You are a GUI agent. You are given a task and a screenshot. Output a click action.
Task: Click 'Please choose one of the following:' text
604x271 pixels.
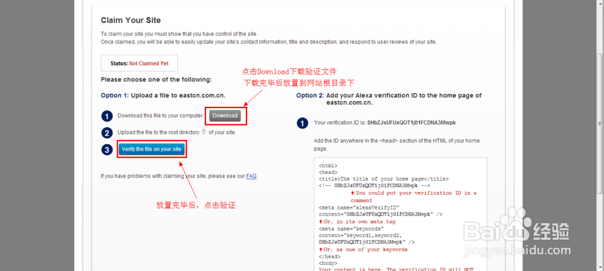tap(156, 80)
